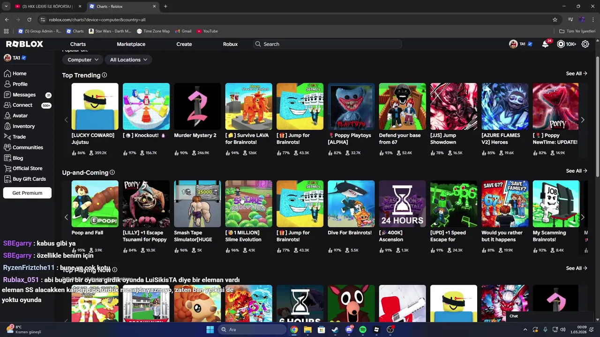Click See All for Top Playing Now
Image resolution: width=600 pixels, height=337 pixels.
pyautogui.click(x=577, y=268)
